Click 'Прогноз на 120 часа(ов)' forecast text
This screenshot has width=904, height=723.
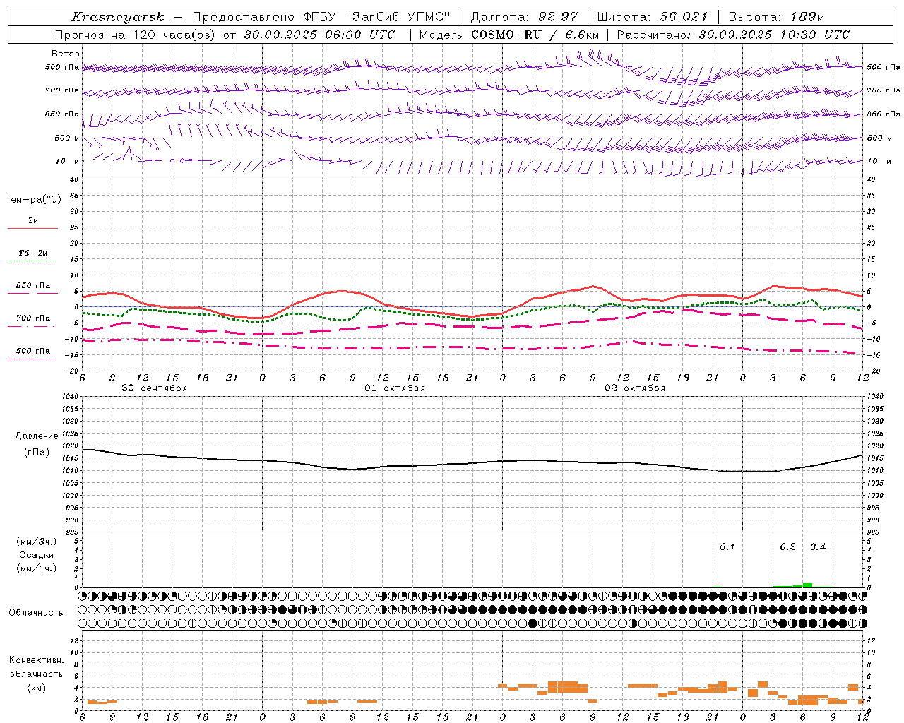[136, 35]
